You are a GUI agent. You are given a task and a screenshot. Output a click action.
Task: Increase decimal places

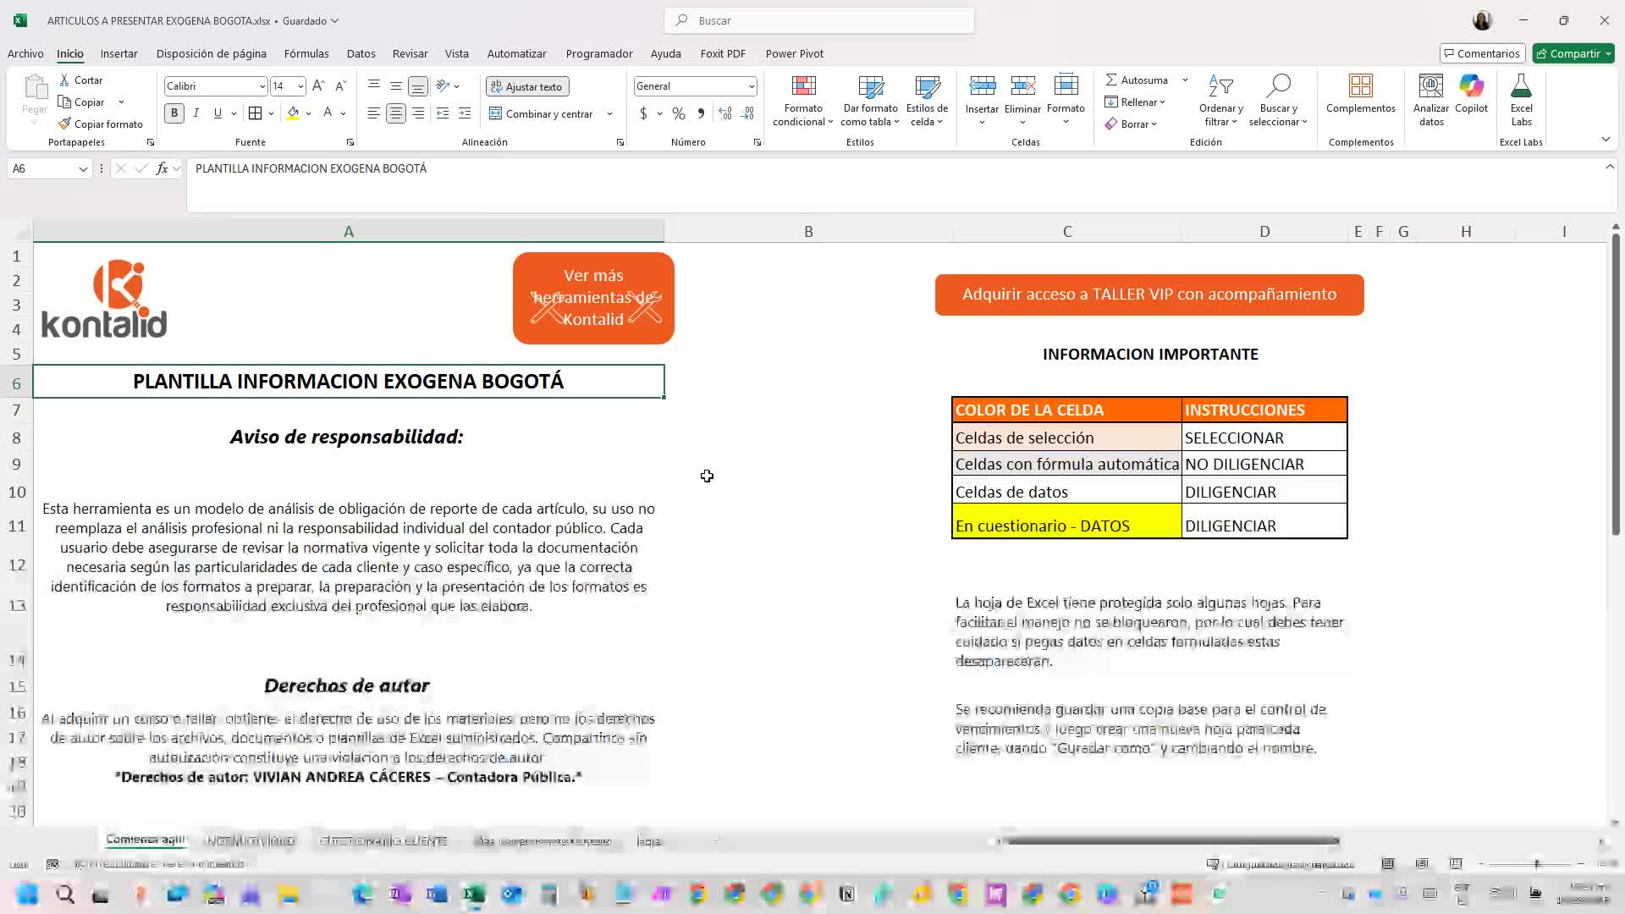click(x=725, y=113)
